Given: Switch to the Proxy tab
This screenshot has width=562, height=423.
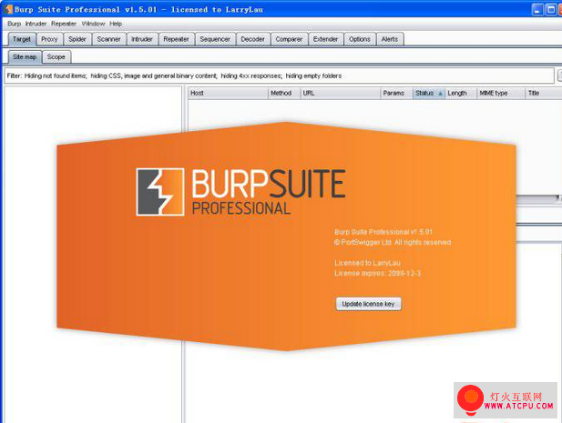Looking at the screenshot, I should pyautogui.click(x=49, y=39).
